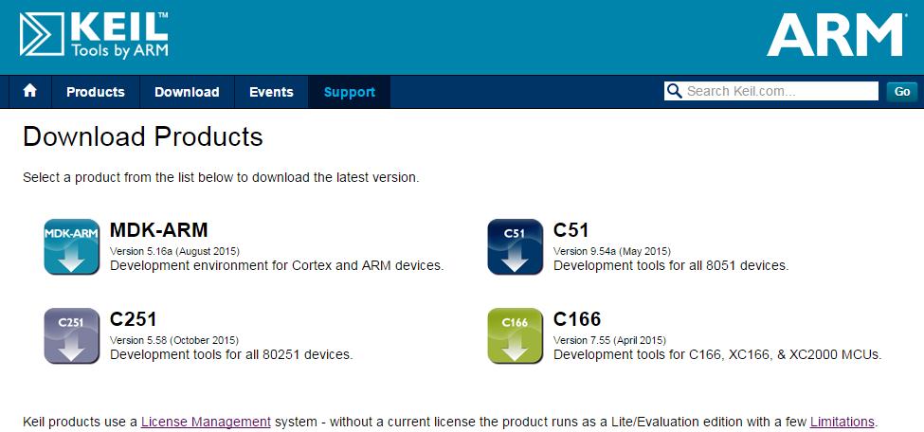The height and width of the screenshot is (432, 924).
Task: Click the ARM logo in header
Action: click(x=836, y=35)
